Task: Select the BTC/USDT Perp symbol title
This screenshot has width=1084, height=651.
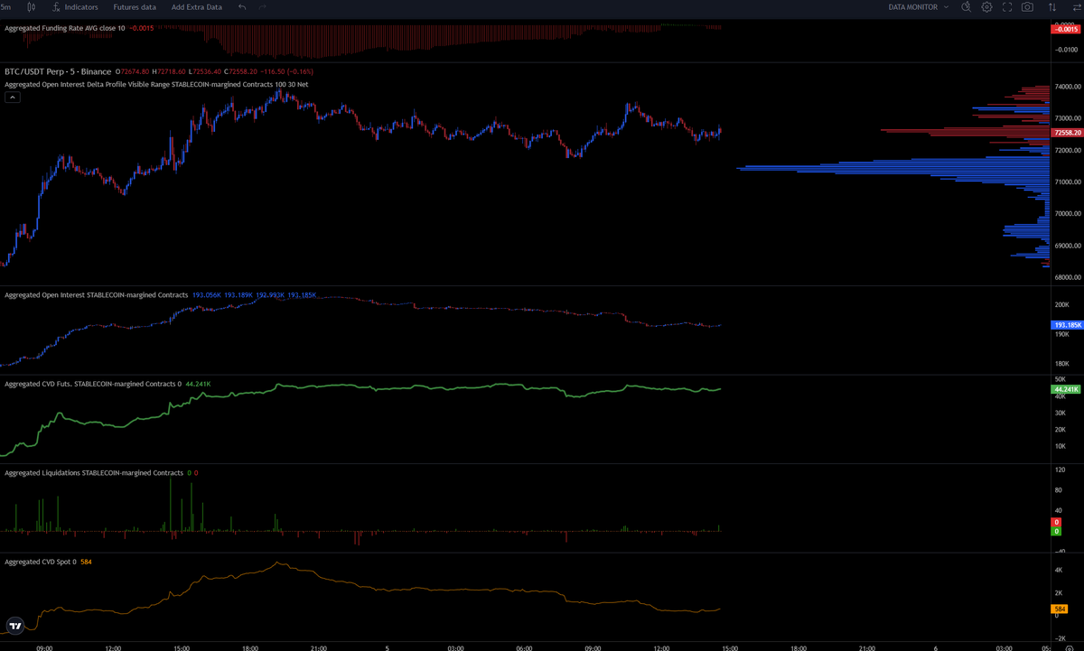Action: click(58, 71)
